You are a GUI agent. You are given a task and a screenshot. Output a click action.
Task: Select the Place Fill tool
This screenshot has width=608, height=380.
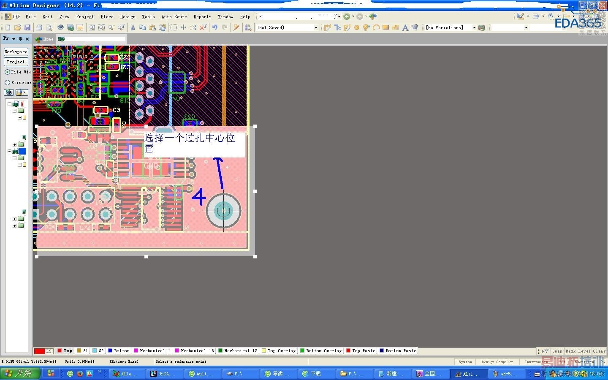(x=385, y=27)
